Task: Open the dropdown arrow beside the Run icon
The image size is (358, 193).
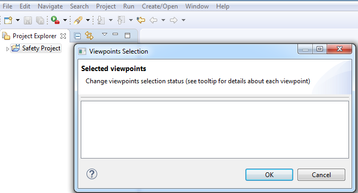Action: tap(65, 20)
